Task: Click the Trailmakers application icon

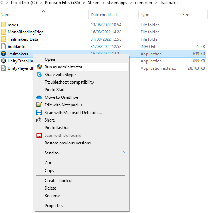Action: point(3,54)
